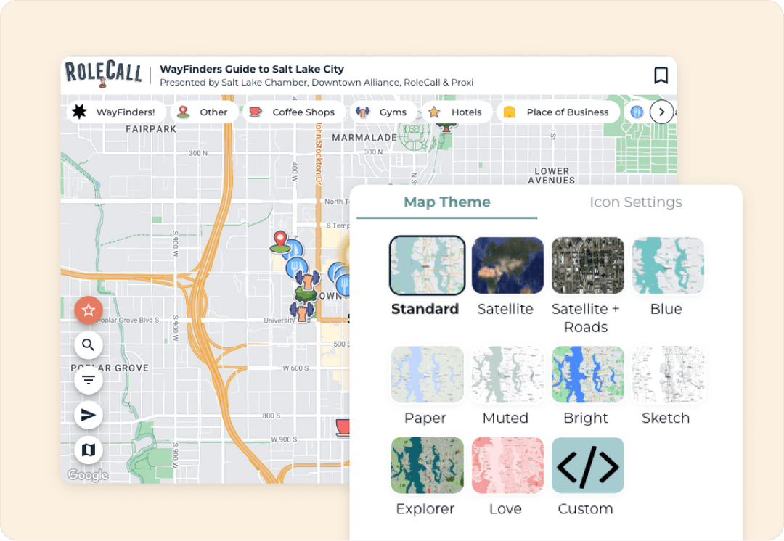Click the WayFinders! filter button

[115, 112]
